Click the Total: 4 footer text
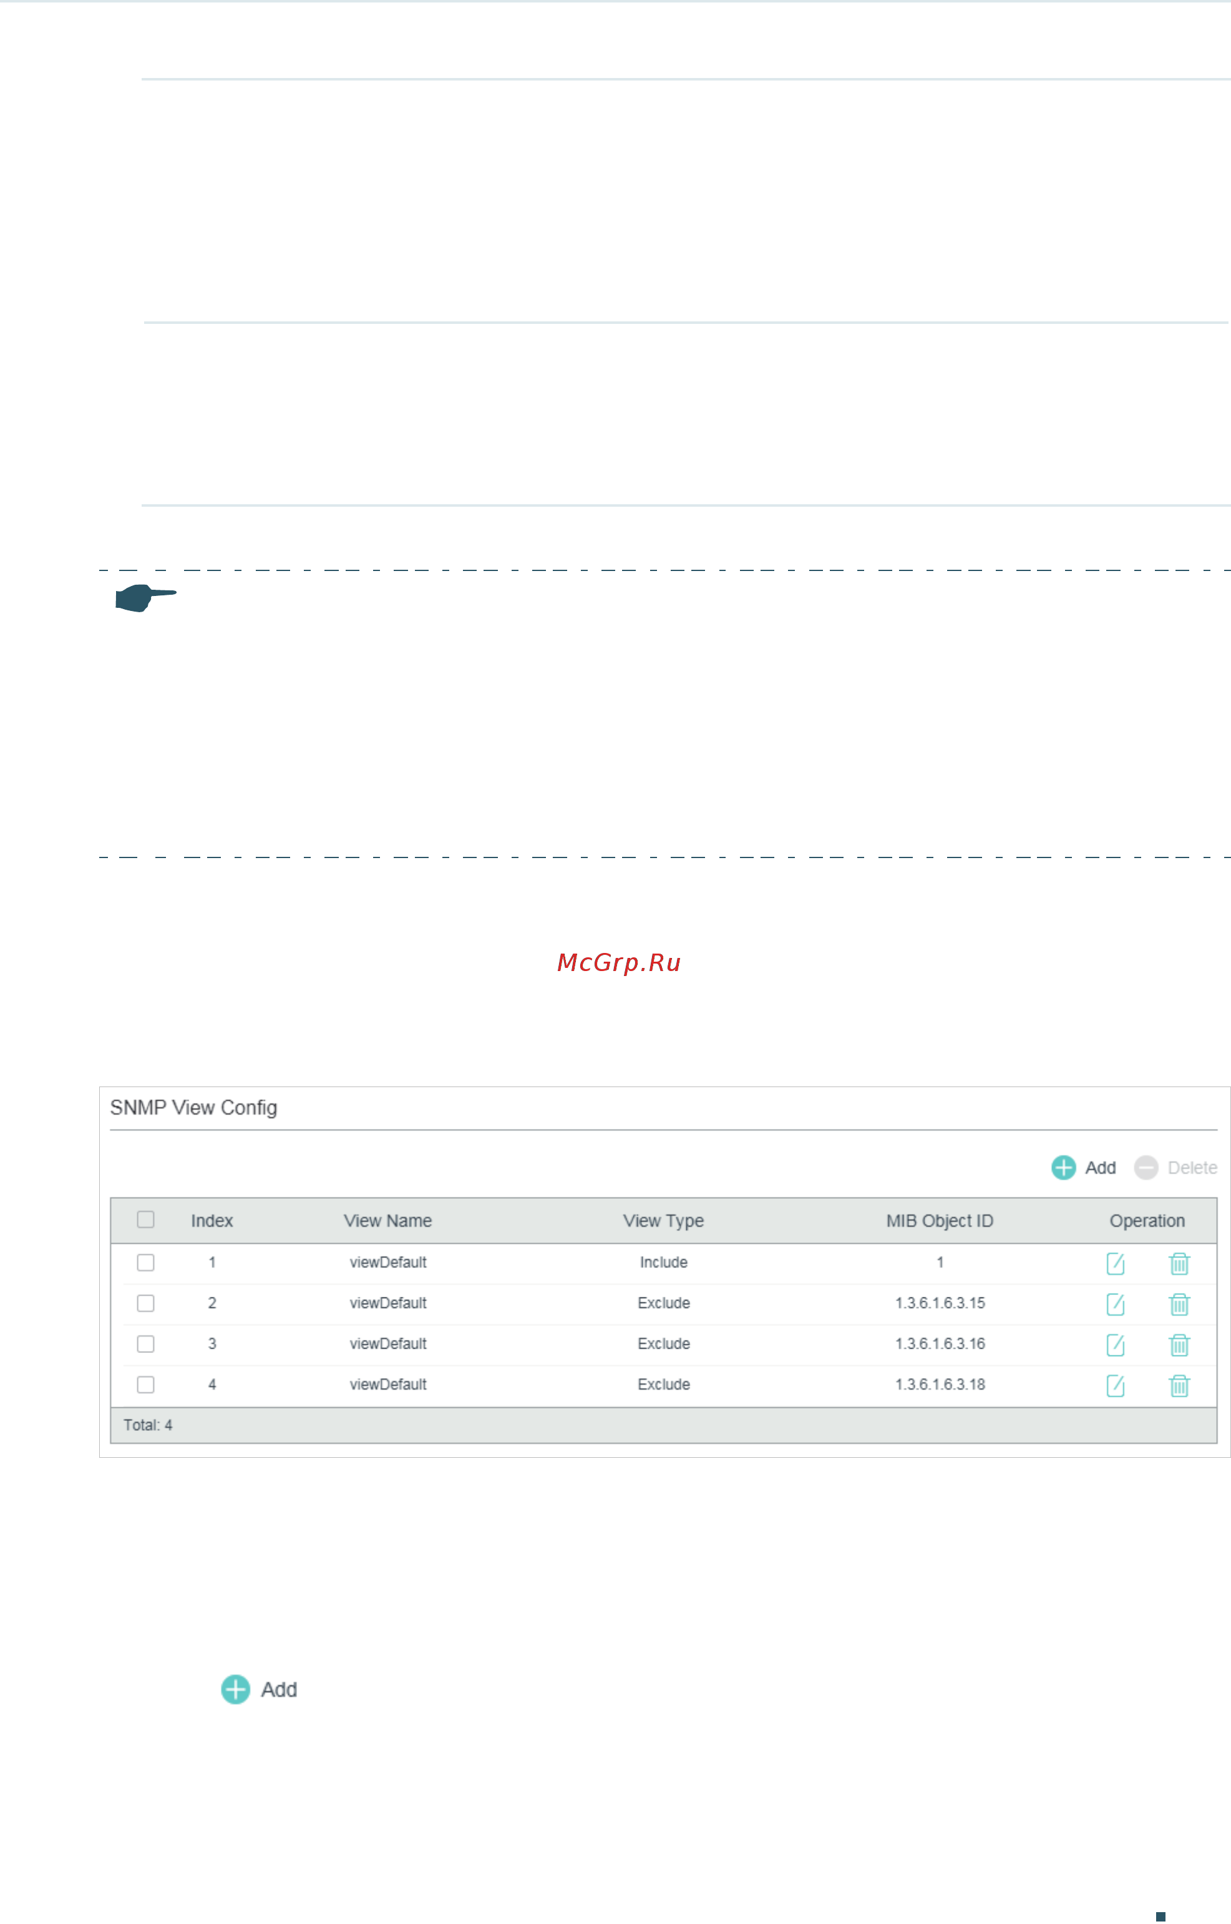Screen dimensions: 1231x1924 coord(148,1426)
